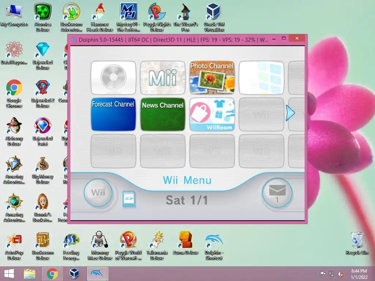Select the Recycle Bin icon
This screenshot has height=281, width=375.
[x=357, y=243]
